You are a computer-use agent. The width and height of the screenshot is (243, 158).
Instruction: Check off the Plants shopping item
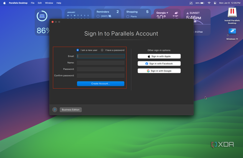coord(128,16)
